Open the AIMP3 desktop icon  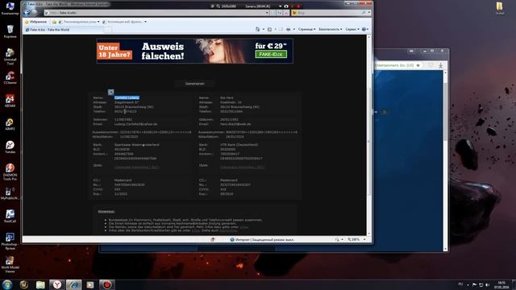tap(10, 124)
